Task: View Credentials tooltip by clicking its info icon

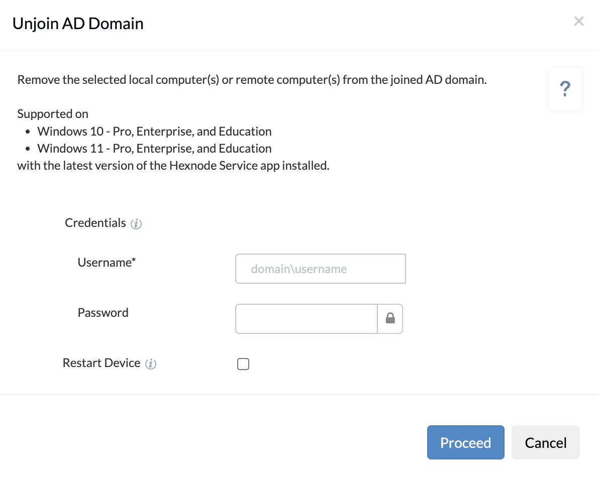Action: [136, 224]
